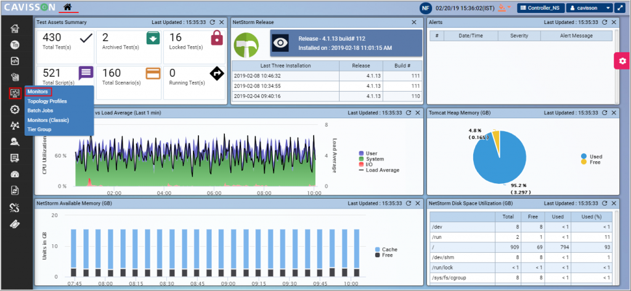Refresh the Alerts widget
631x291 pixels.
(605, 23)
